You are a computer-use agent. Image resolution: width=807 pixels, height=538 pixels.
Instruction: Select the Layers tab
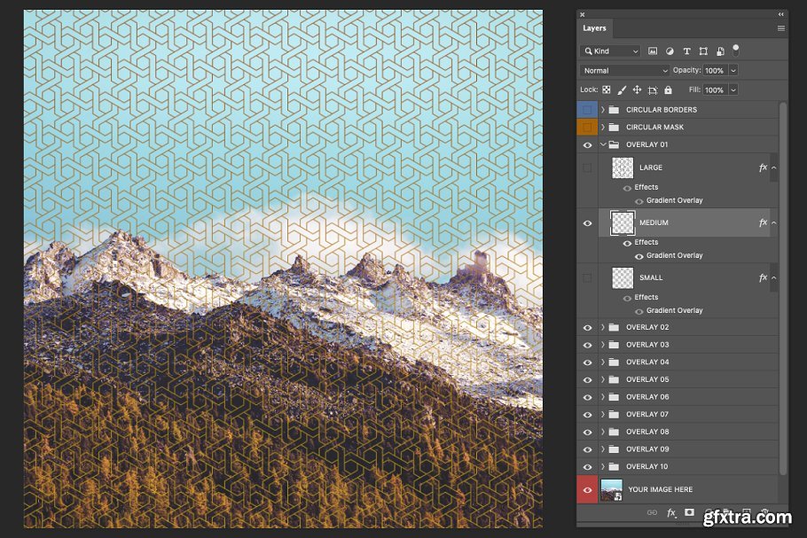tap(594, 28)
